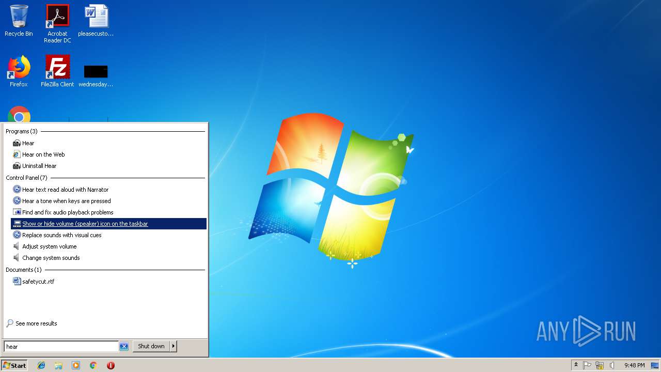This screenshot has height=372, width=661.
Task: Open FileZilla Client desktop shortcut
Action: (57, 71)
